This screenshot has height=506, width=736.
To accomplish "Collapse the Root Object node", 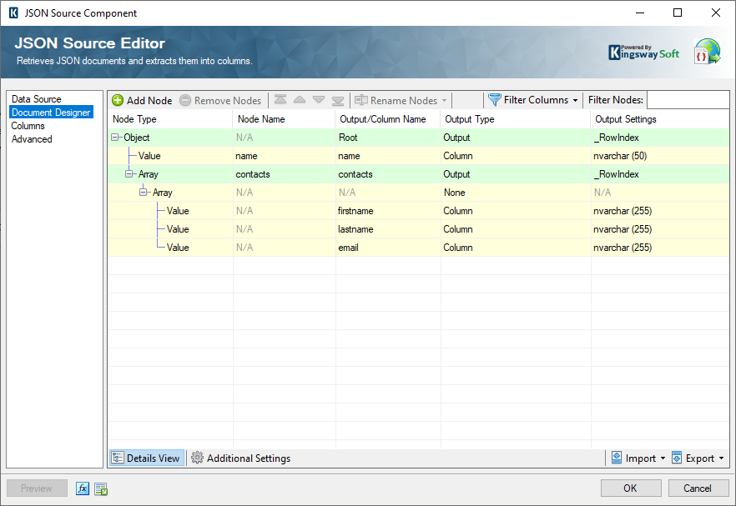I will click(x=115, y=137).
